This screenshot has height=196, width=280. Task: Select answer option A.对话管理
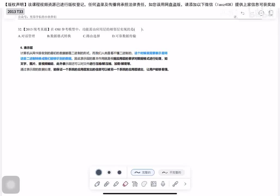point(26,36)
